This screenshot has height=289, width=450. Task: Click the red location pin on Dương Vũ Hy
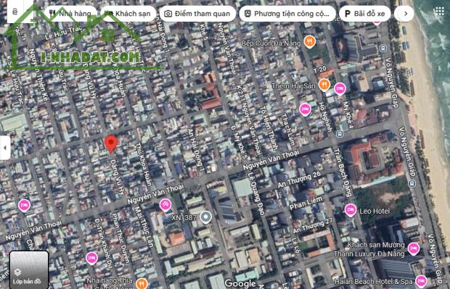tap(111, 144)
